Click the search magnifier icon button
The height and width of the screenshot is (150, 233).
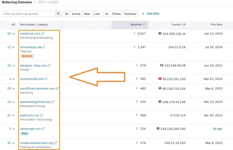pyautogui.click(x=58, y=14)
